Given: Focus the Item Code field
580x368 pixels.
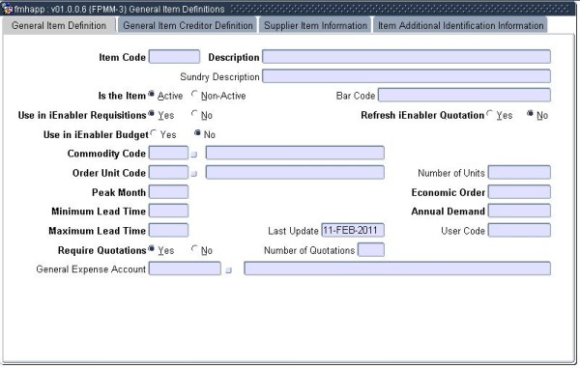Looking at the screenshot, I should [x=174, y=57].
